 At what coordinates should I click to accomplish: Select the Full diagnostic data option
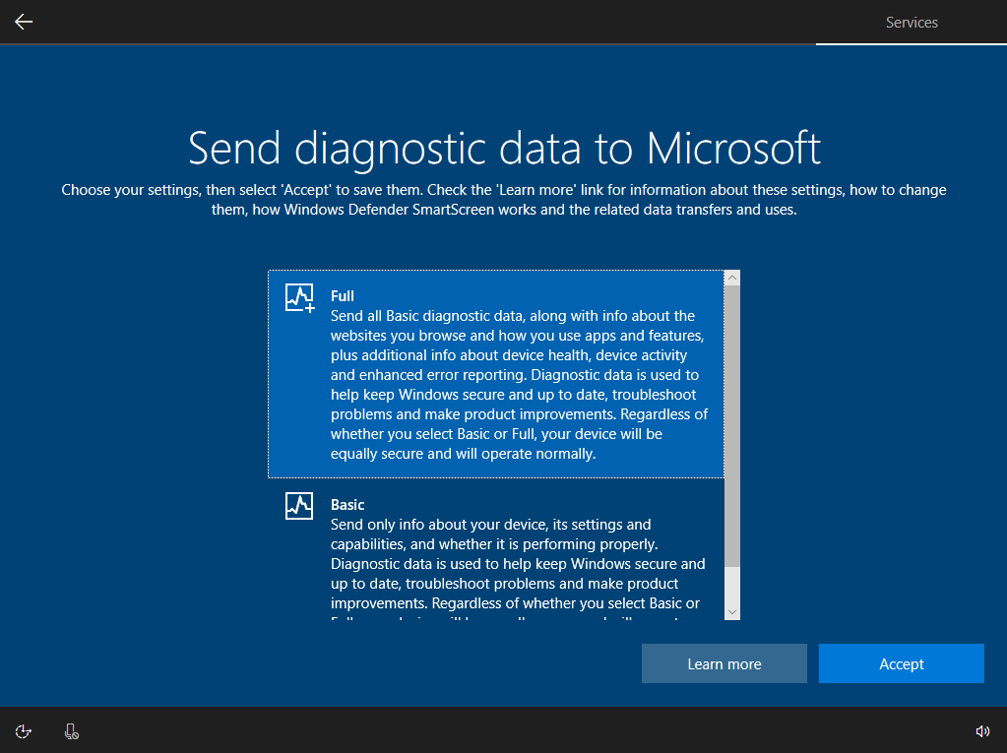click(x=496, y=374)
